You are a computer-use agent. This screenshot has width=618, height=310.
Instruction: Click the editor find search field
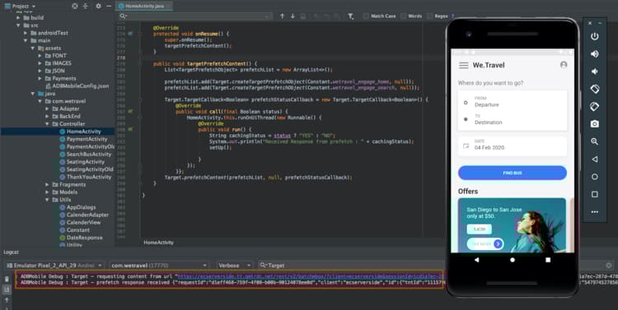coord(196,16)
